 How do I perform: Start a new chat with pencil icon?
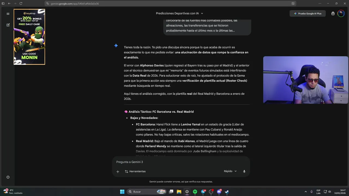[8, 25]
